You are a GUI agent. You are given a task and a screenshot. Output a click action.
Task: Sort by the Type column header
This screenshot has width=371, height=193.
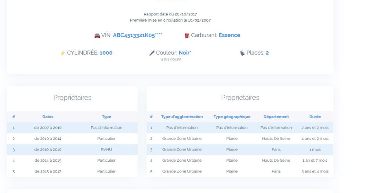click(x=107, y=117)
